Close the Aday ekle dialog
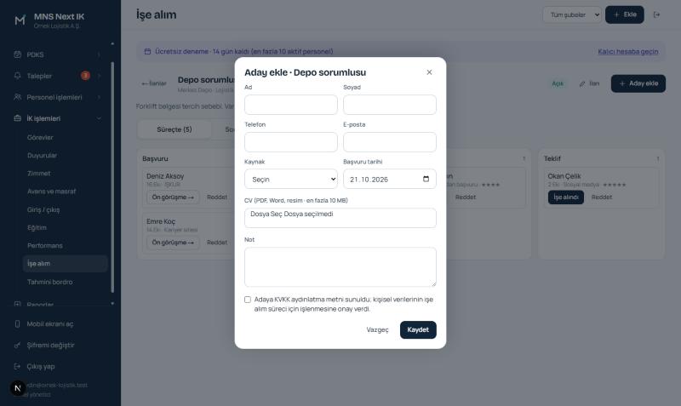 tap(429, 72)
